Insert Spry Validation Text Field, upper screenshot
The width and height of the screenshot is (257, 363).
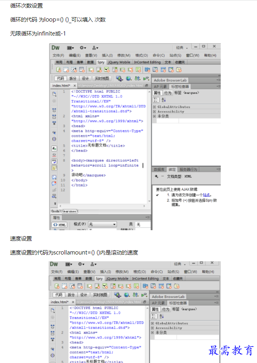pyautogui.click(x=91, y=70)
